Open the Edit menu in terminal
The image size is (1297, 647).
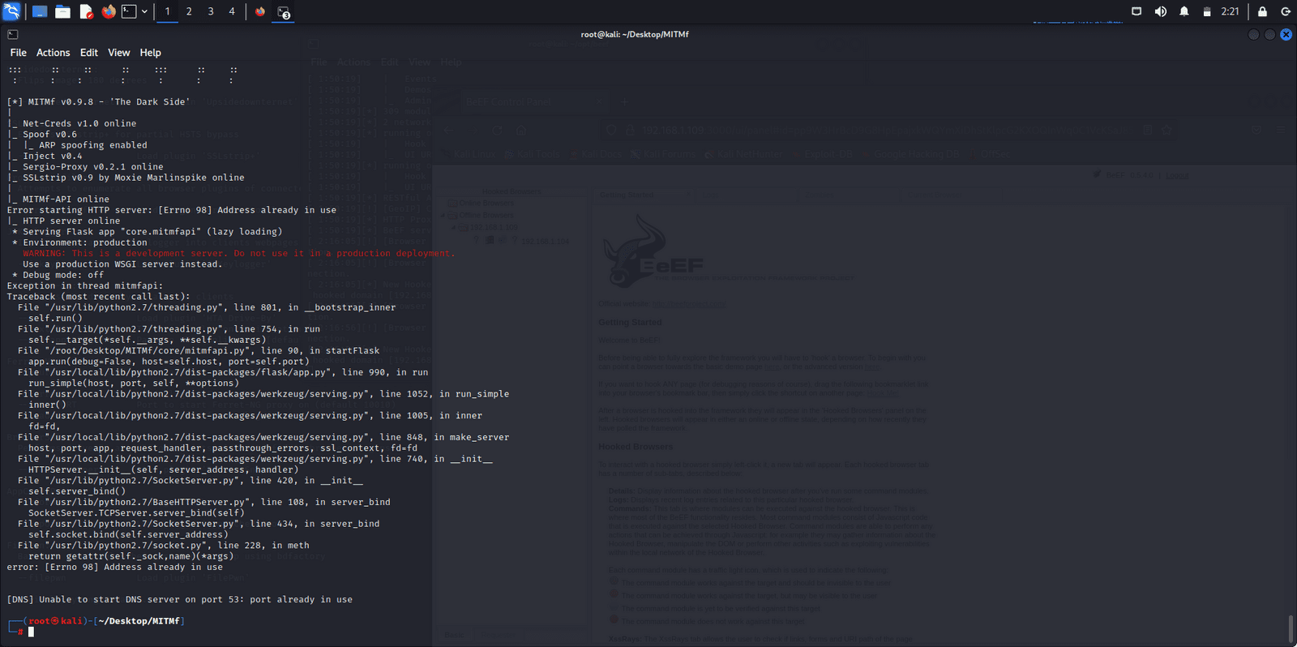(x=89, y=53)
